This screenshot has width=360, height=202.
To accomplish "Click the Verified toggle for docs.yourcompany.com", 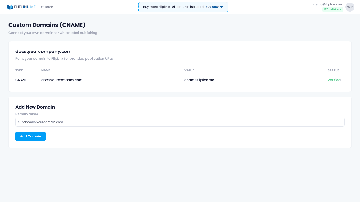I will coord(334,80).
